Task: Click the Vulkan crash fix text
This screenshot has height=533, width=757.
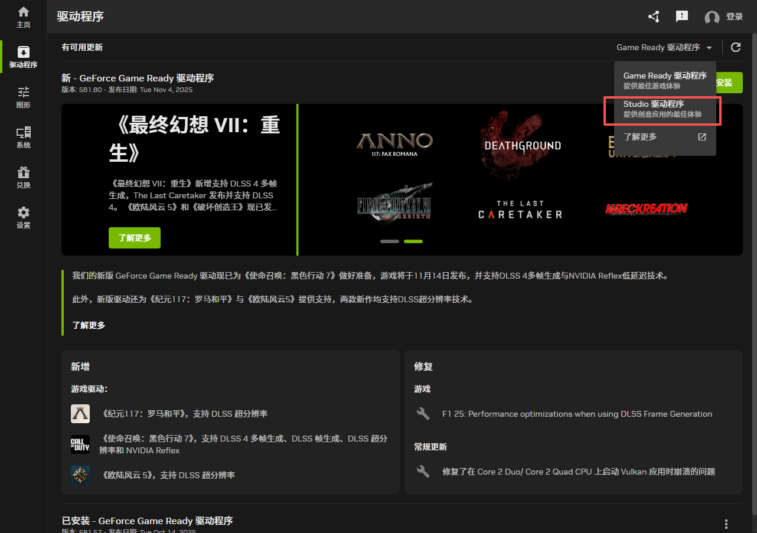Action: (579, 472)
